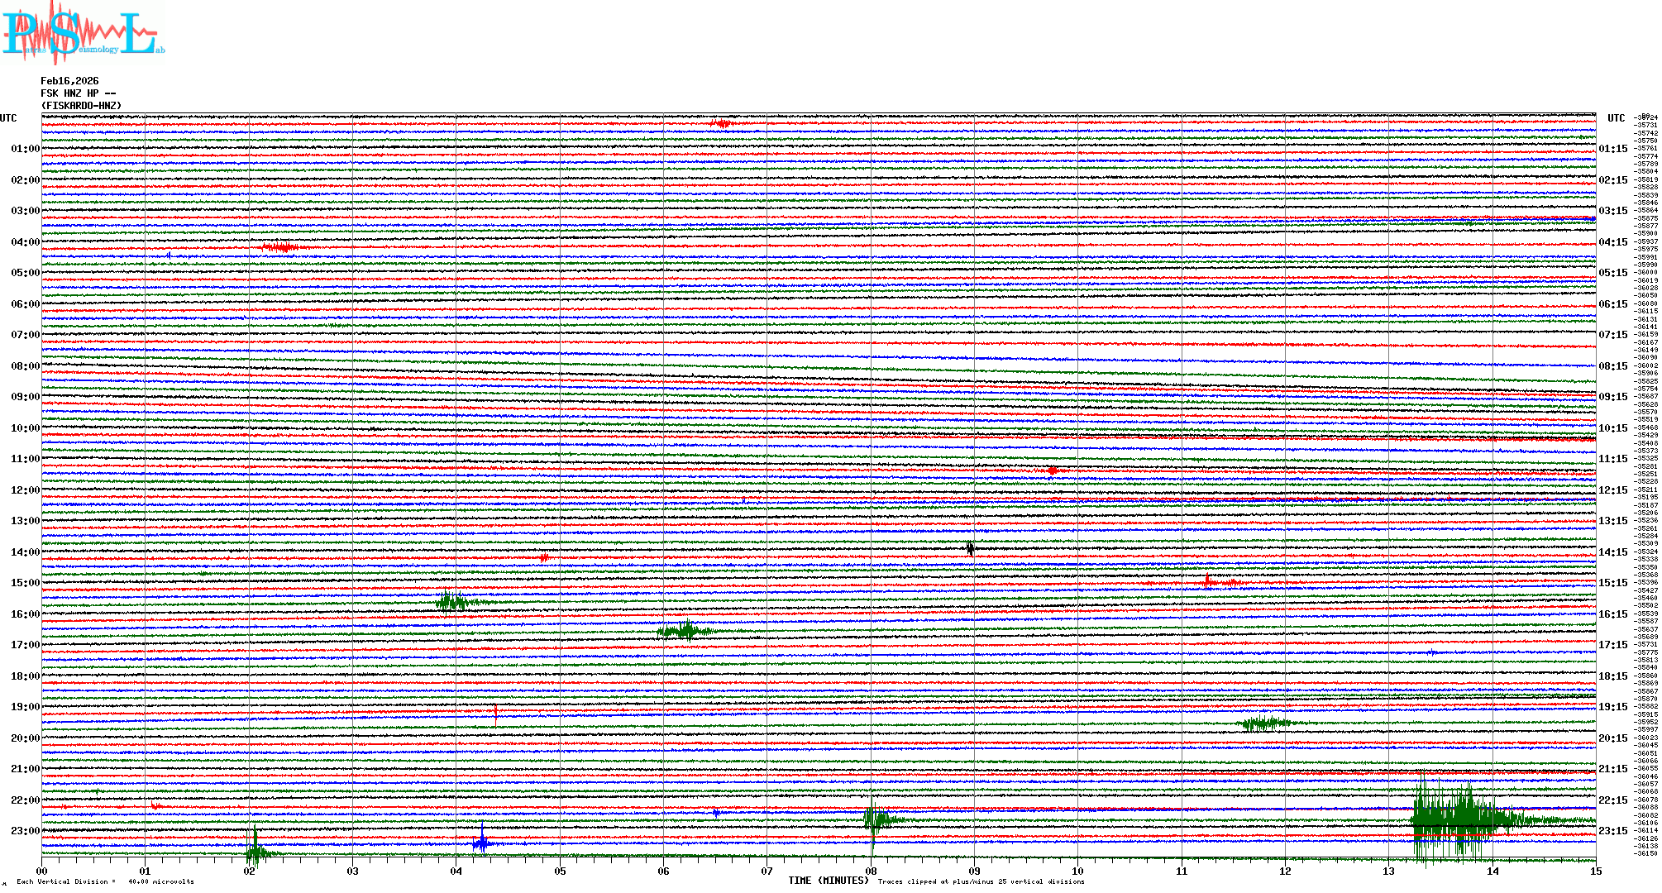
Task: Click the TIME (MINUTES) axis title
Action: (x=829, y=881)
